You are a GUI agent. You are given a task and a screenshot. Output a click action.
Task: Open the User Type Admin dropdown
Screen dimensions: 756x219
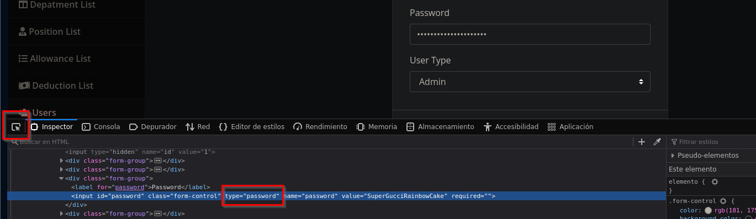[530, 82]
